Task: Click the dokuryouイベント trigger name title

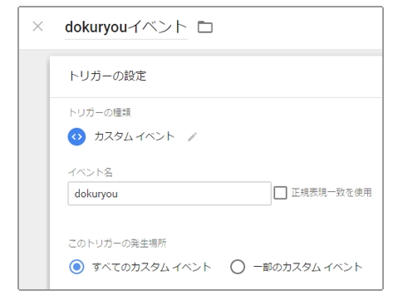Action: click(x=126, y=27)
